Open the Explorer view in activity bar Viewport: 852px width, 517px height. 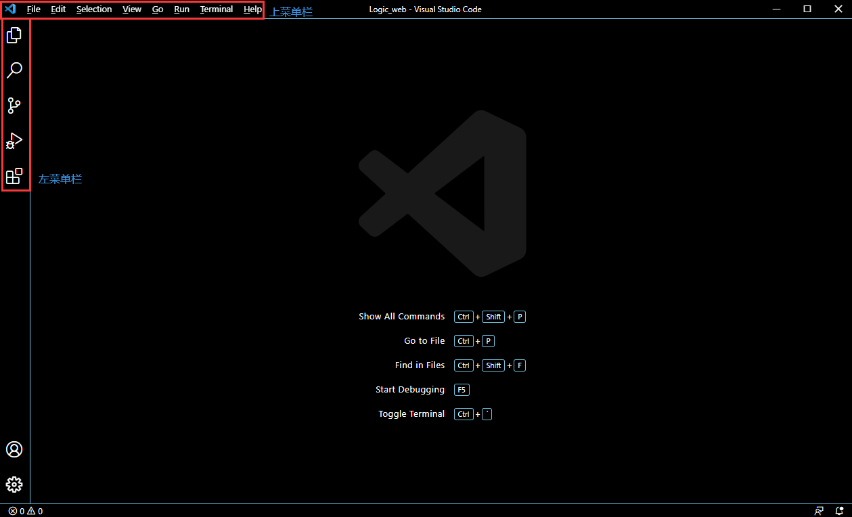[14, 35]
